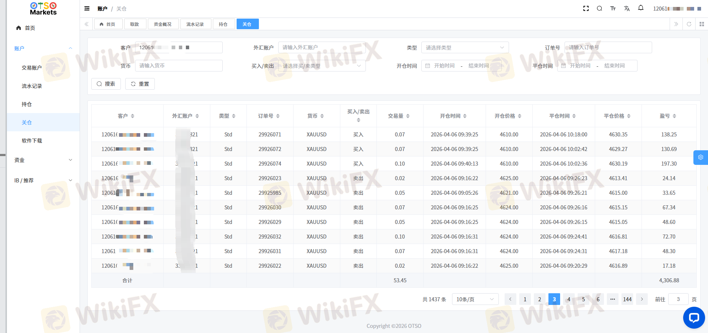This screenshot has width=708, height=333.
Task: Open the language translation icon
Action: 627,8
